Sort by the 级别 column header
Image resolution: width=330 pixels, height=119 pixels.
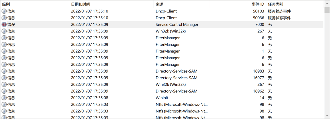(34, 4)
